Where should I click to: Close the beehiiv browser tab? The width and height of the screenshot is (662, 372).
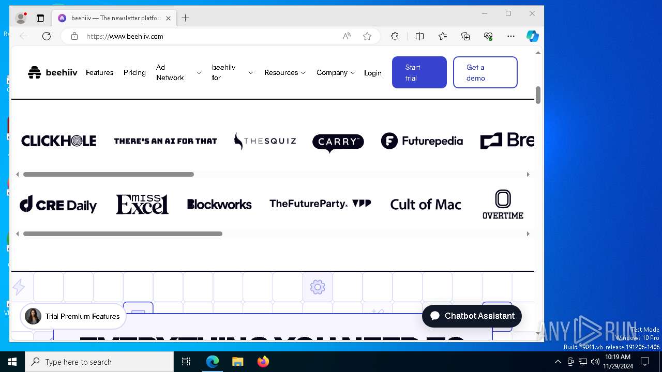[168, 18]
